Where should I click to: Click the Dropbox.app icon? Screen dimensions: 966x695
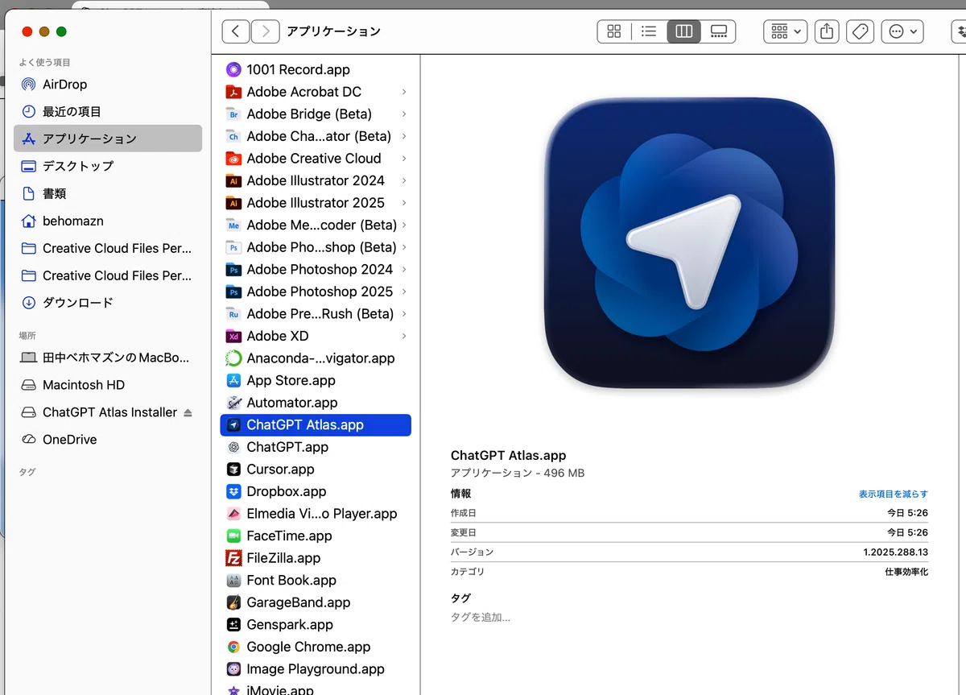[233, 491]
